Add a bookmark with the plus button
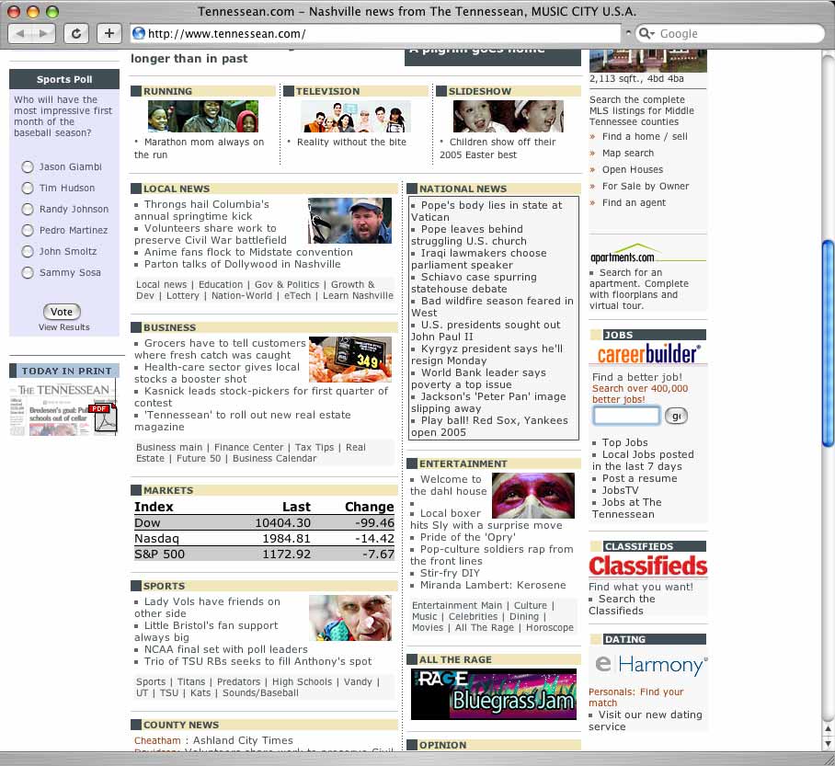 tap(109, 33)
